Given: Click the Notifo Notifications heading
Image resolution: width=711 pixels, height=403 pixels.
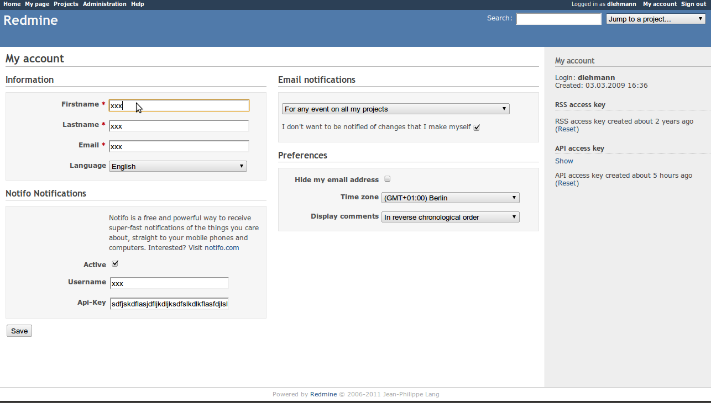Looking at the screenshot, I should (x=46, y=193).
